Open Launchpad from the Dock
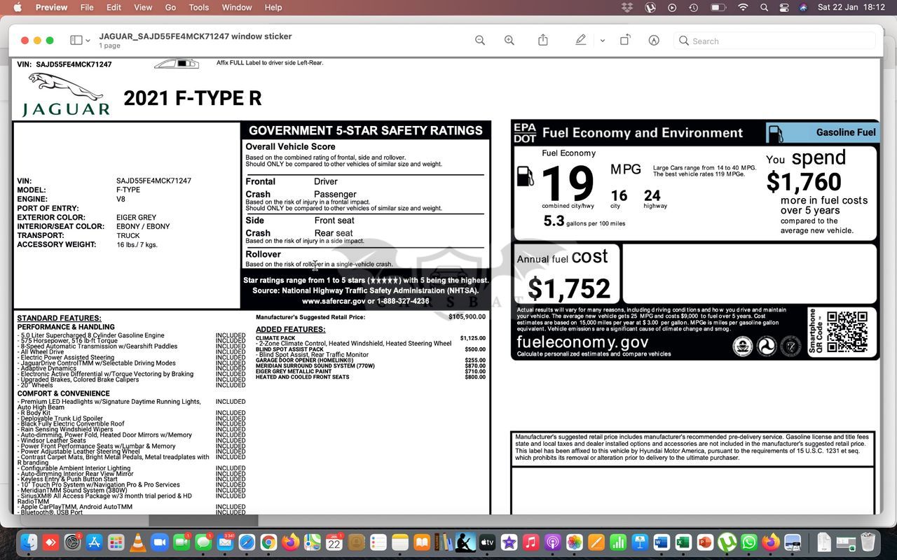 116,542
